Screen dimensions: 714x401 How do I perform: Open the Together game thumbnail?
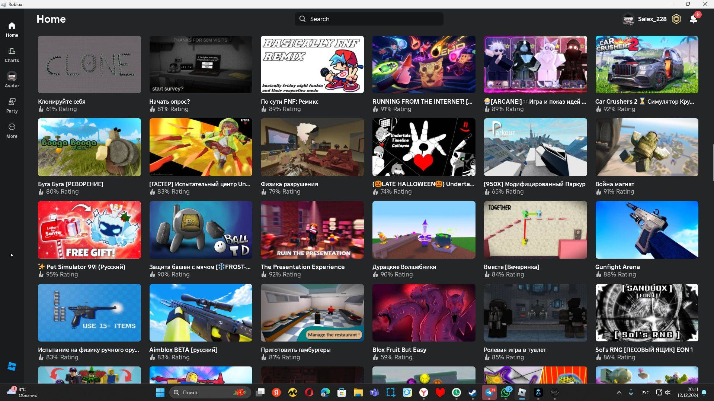click(535, 230)
